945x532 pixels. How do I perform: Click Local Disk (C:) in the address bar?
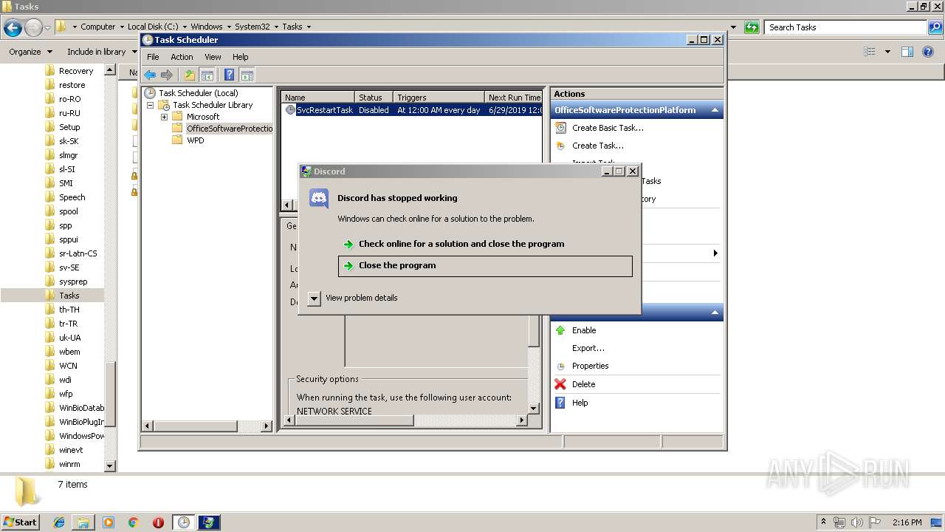(151, 27)
